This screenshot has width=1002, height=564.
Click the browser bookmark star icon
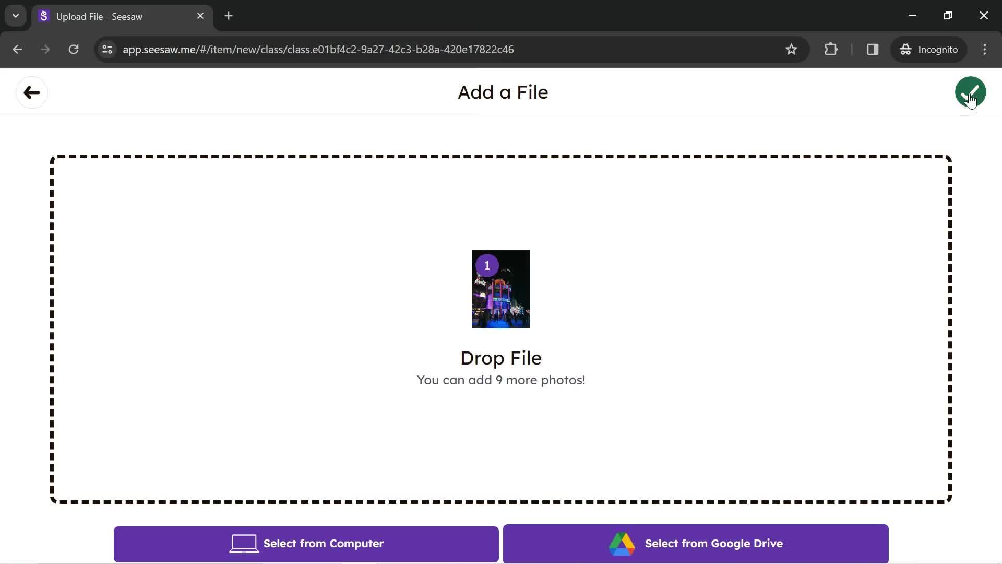(x=791, y=49)
